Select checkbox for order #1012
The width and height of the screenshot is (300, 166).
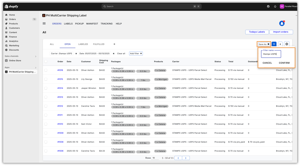46,106
